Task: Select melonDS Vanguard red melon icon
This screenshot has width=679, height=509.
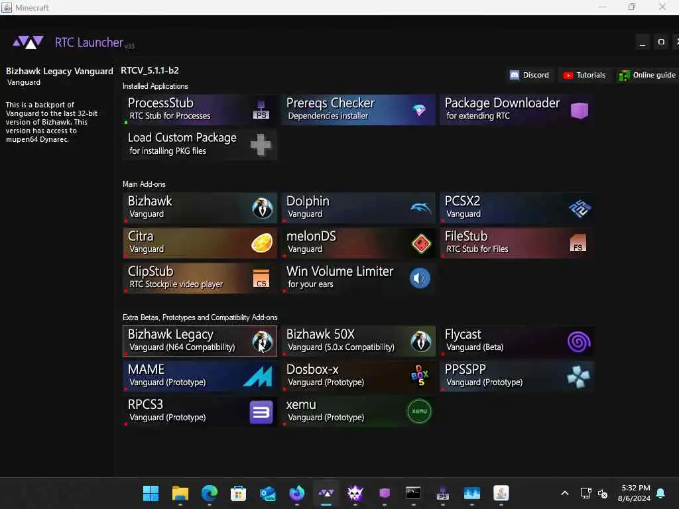Action: [420, 243]
